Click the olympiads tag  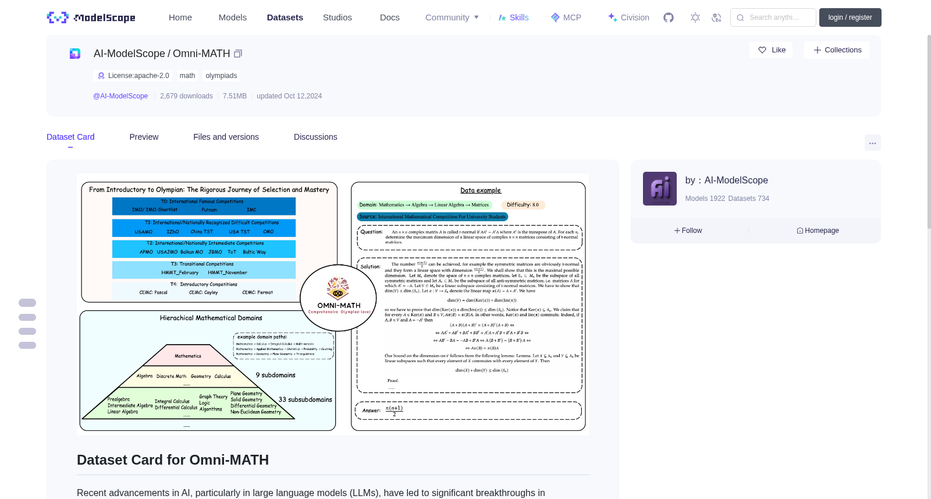click(x=221, y=76)
